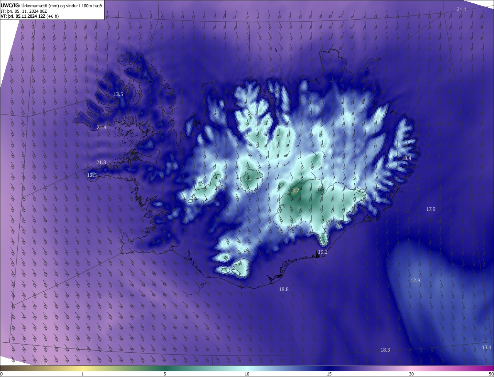Click the 19.2 value on the south coast
This screenshot has height=377, width=494.
point(323,252)
